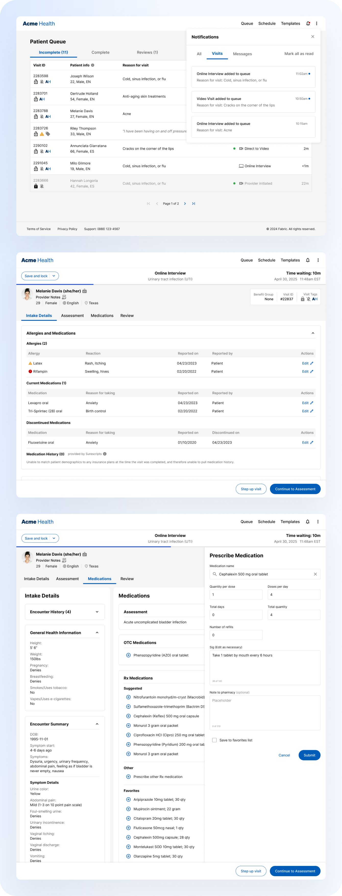342x896 pixels.
Task: Expand Encounter History (4) section
Action: tap(97, 612)
